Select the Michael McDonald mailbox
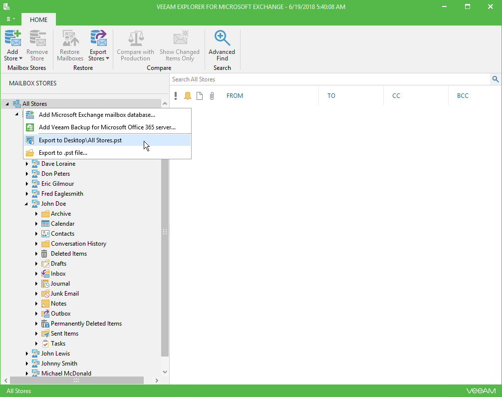502x397 pixels. (x=66, y=374)
